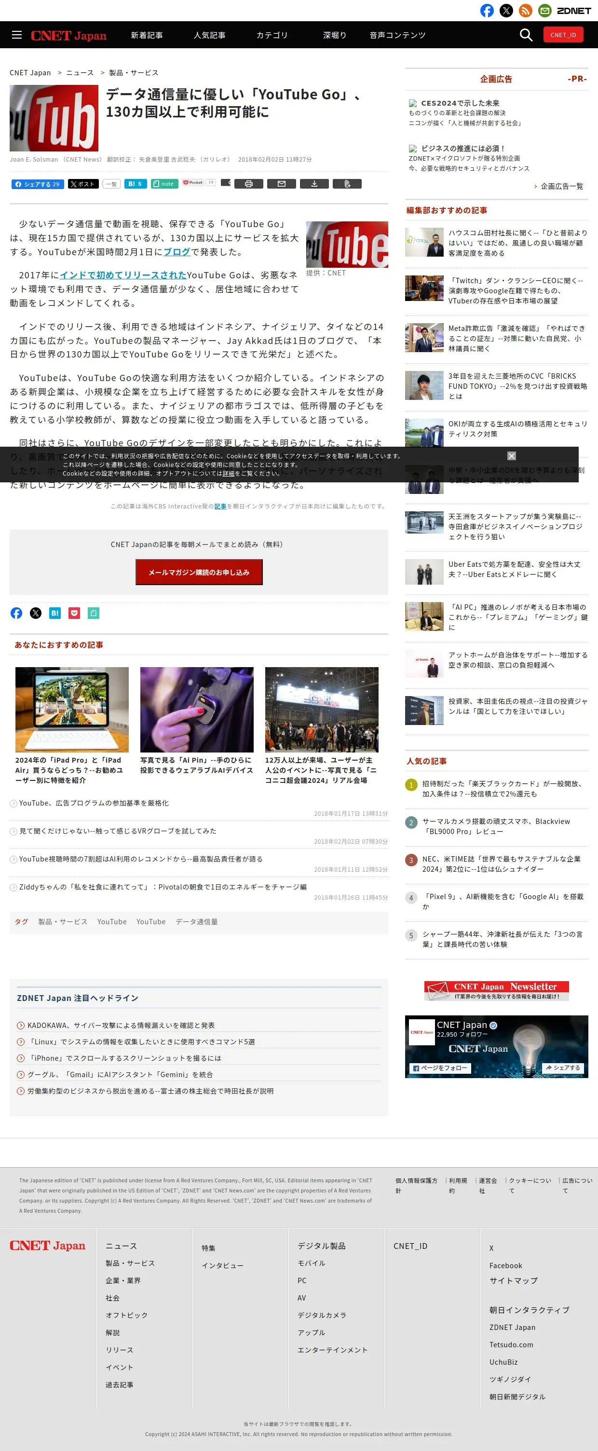Click the green mail icon in header

click(544, 11)
